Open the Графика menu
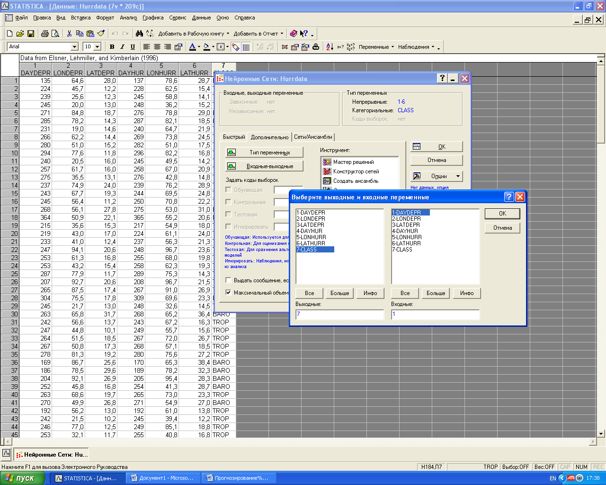 tap(153, 18)
